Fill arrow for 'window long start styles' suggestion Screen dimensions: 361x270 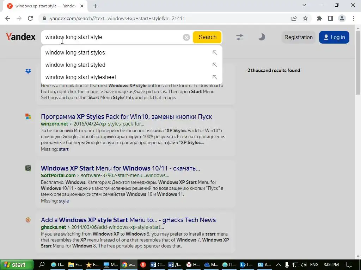[x=215, y=53]
